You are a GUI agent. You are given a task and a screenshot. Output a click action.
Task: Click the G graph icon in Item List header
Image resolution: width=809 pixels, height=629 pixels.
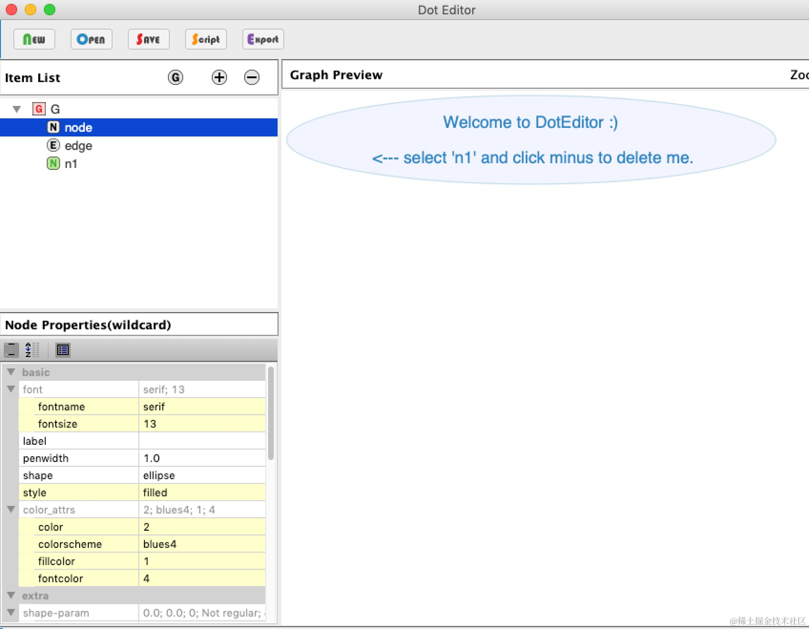coord(176,77)
